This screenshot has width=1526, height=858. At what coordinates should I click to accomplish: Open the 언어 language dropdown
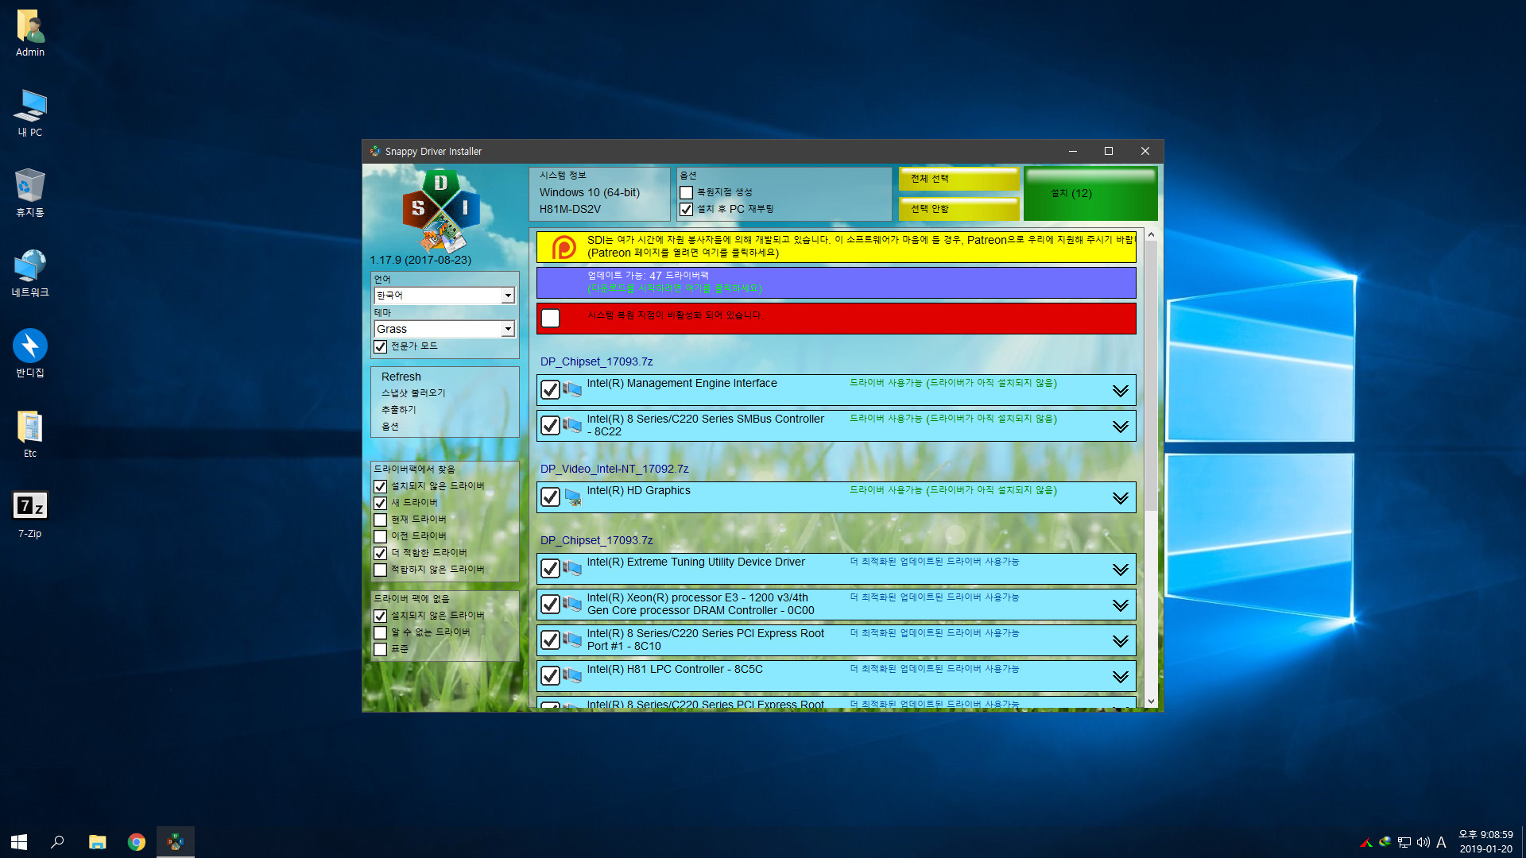coord(444,296)
